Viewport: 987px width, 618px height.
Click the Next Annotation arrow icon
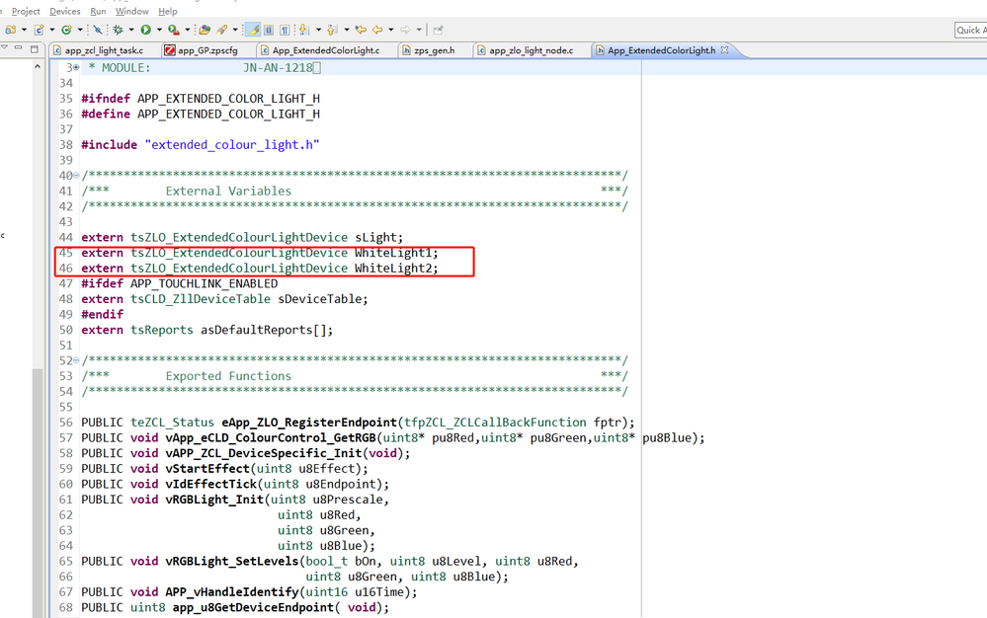(x=304, y=30)
